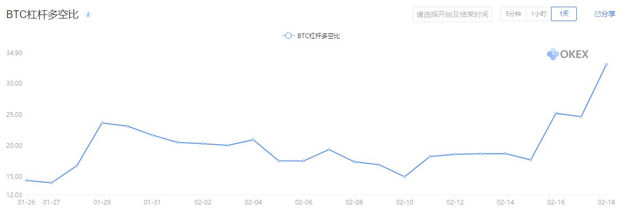Click the 02-07 data point on the line
630x223 pixels.
tap(329, 149)
